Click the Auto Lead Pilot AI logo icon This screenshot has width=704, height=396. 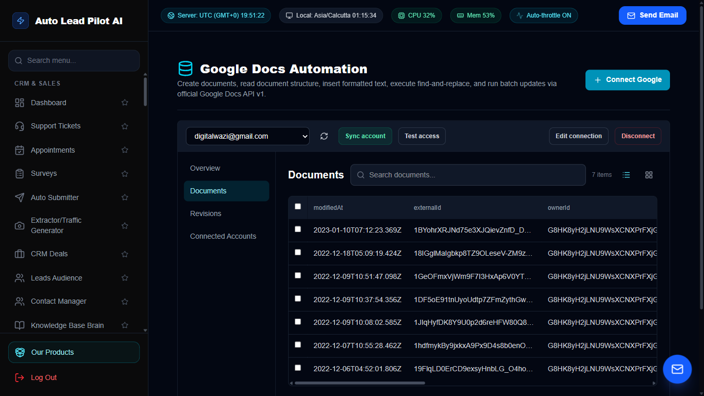[21, 21]
